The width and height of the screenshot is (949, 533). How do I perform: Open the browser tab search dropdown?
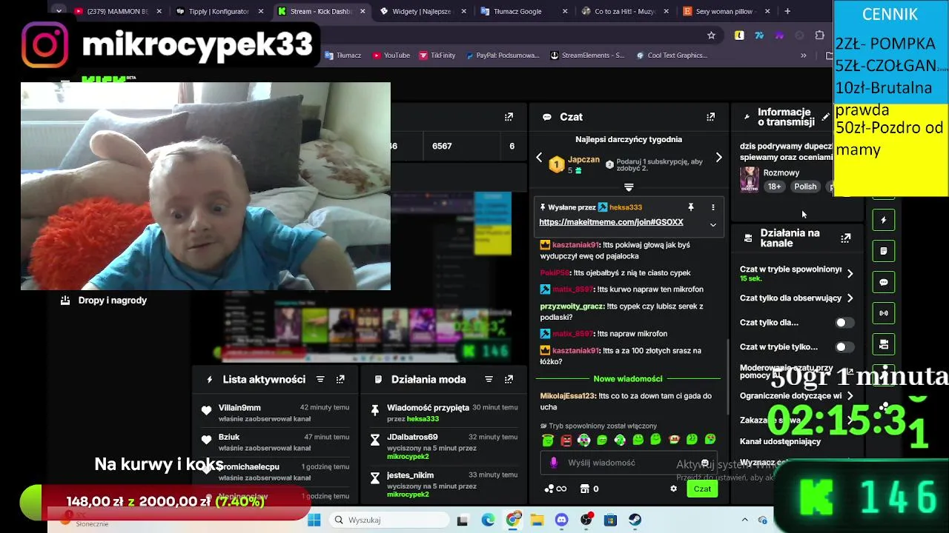[x=59, y=11]
